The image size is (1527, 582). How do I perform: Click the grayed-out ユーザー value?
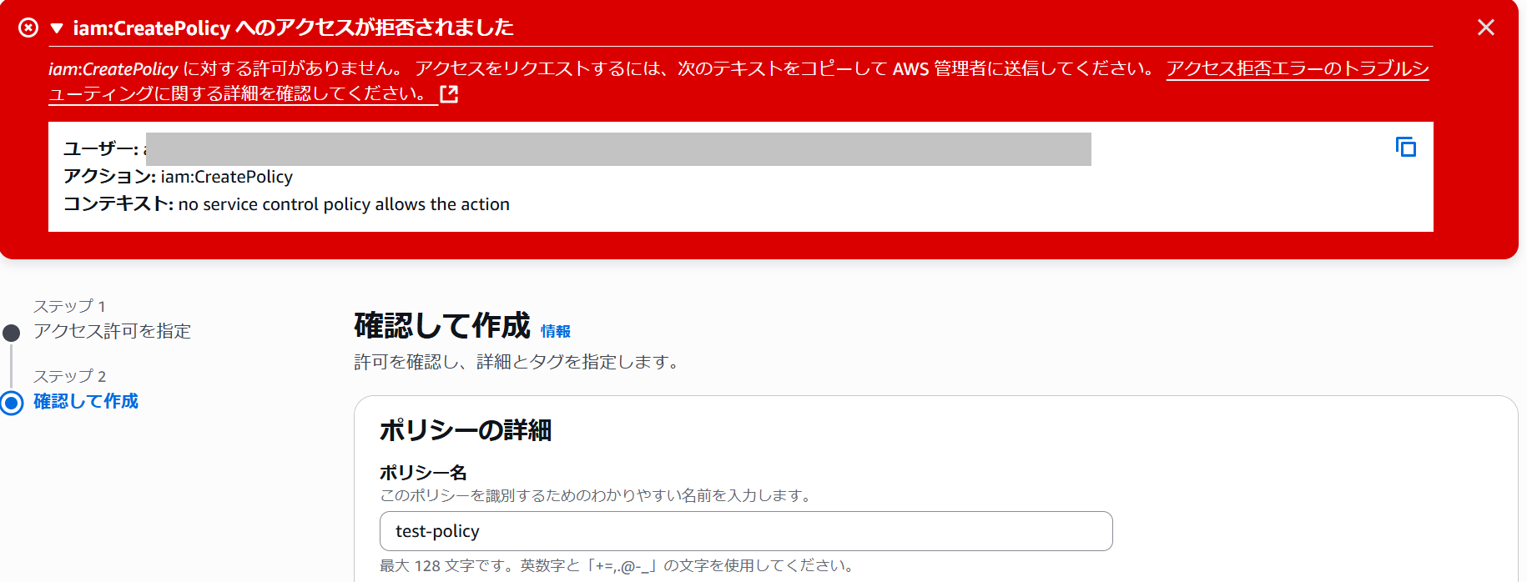[x=617, y=149]
